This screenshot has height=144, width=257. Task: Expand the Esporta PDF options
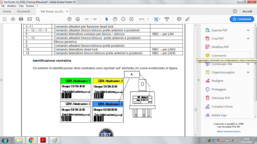pyautogui.click(x=248, y=30)
